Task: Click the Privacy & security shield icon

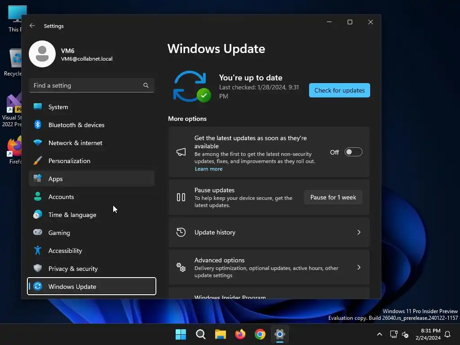Action: (x=38, y=268)
